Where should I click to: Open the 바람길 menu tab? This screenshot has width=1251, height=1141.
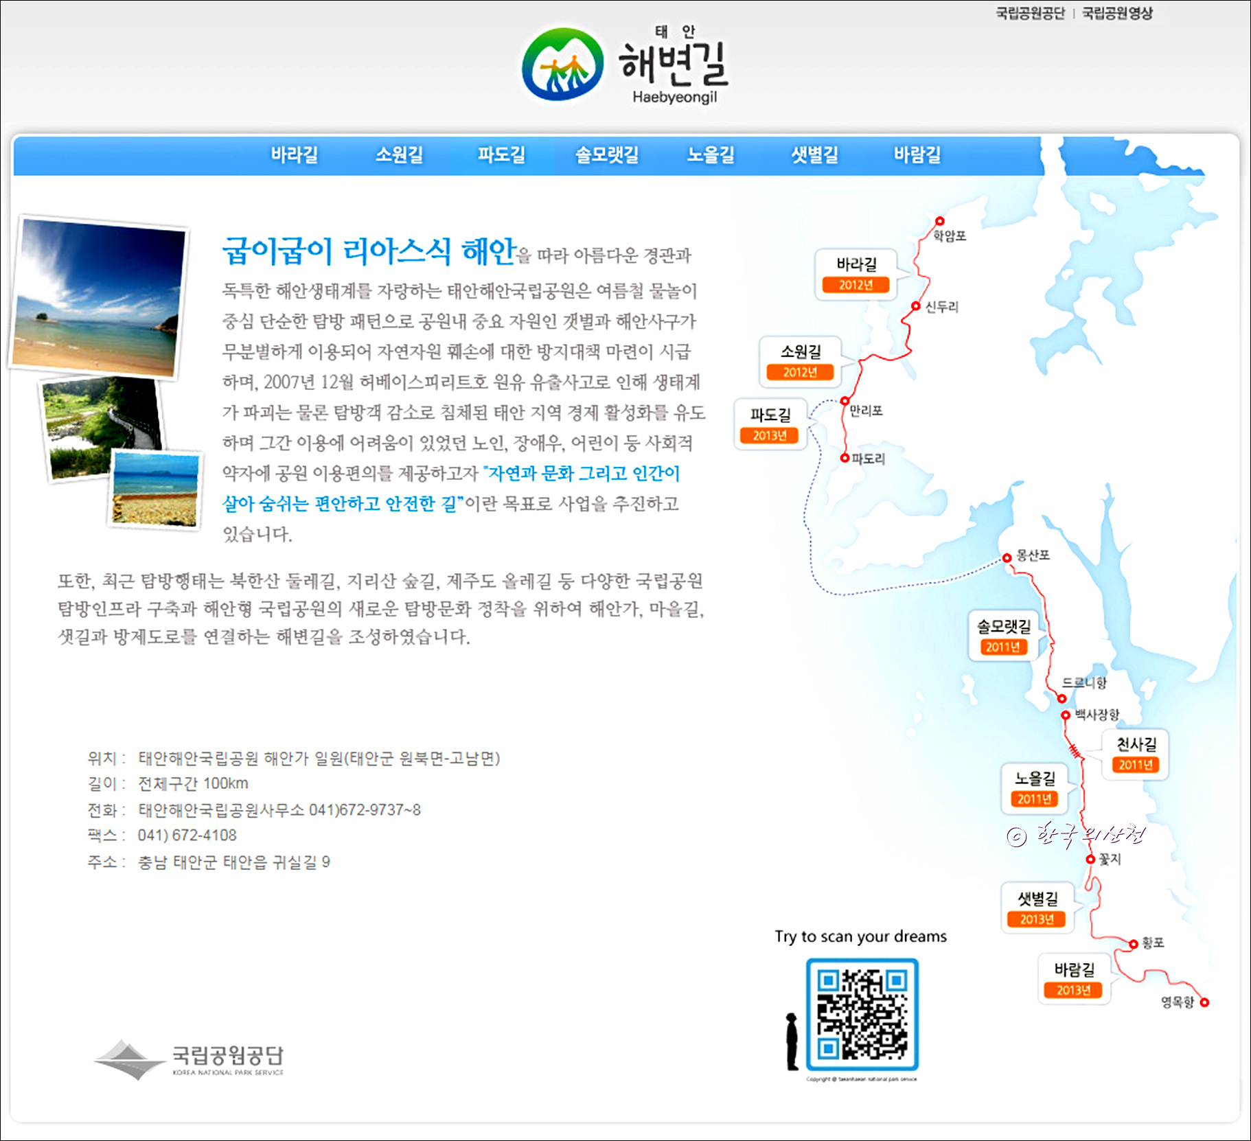click(917, 155)
